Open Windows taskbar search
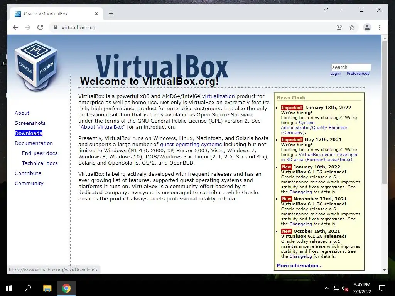 [x=28, y=288]
